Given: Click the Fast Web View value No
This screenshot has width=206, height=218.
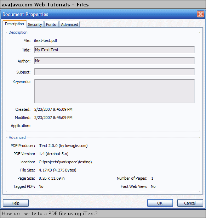Looking at the screenshot, I should (153, 186).
